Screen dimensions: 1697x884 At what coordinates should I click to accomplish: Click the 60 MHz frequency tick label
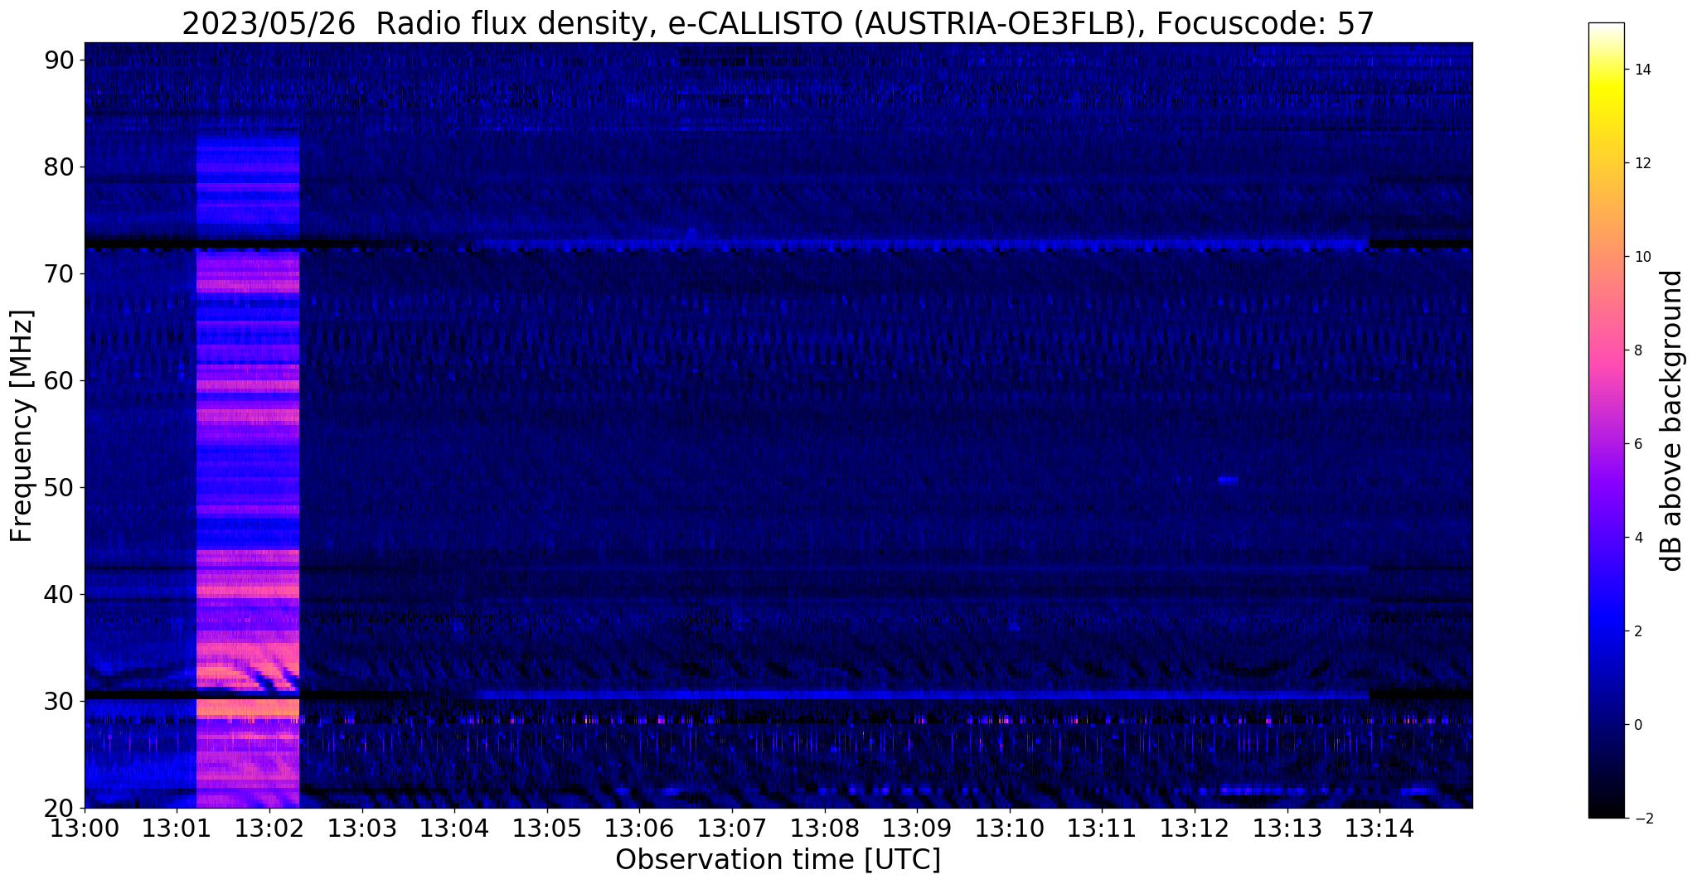(59, 380)
